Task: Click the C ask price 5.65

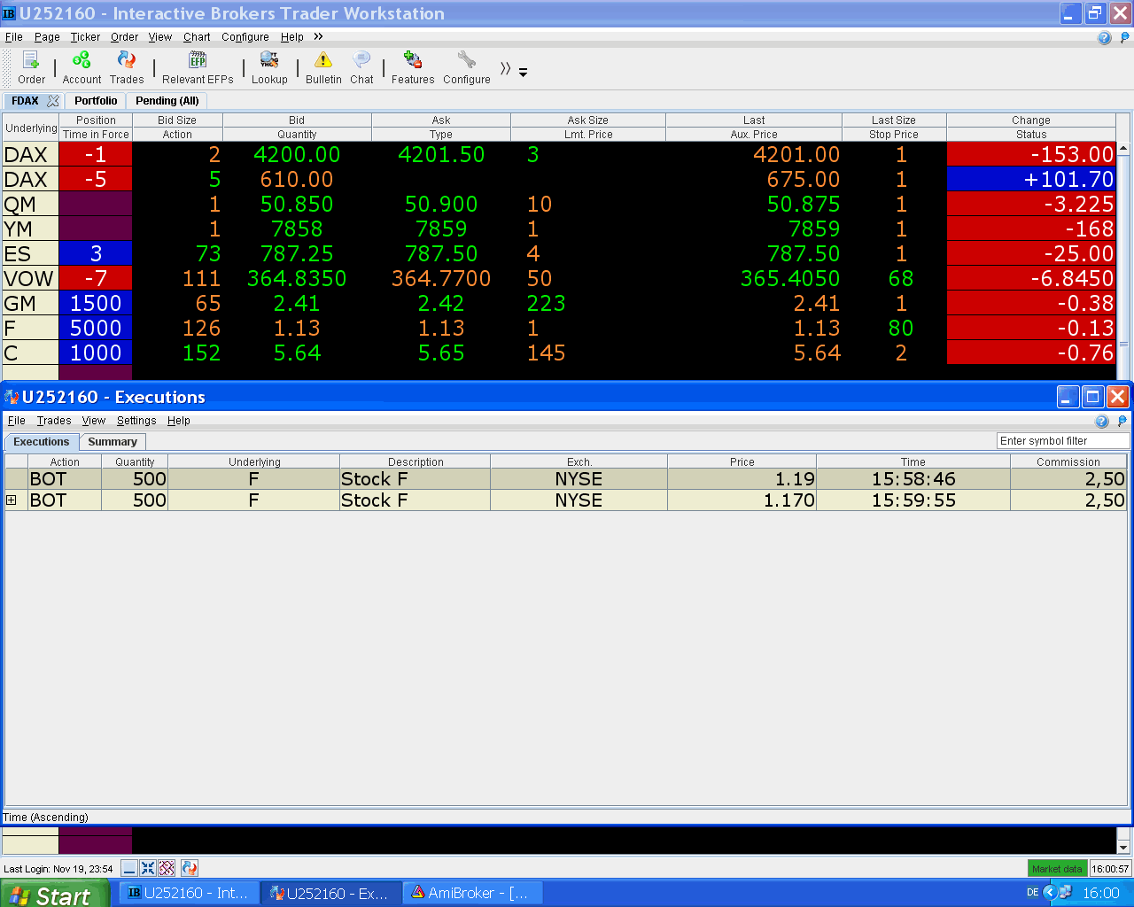Action: tap(441, 353)
